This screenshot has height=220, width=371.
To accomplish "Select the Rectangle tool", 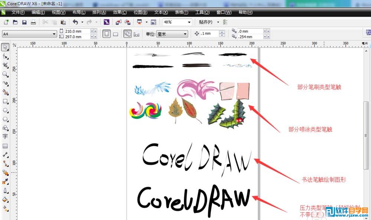I will [5, 101].
